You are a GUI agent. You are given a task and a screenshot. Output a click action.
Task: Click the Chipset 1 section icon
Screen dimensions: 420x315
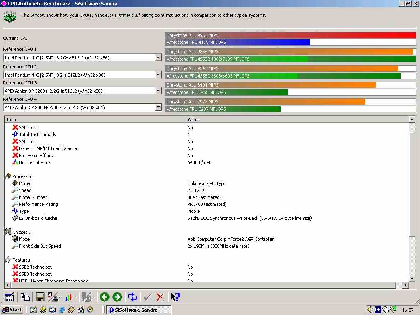pyautogui.click(x=8, y=232)
